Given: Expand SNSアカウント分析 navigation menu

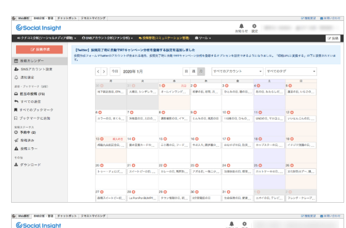Looking at the screenshot, I should [x=107, y=38].
